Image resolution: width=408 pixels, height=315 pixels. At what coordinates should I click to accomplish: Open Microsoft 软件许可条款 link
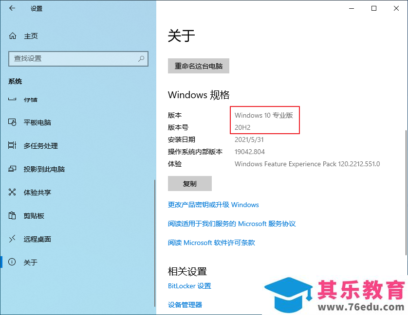[211, 243]
